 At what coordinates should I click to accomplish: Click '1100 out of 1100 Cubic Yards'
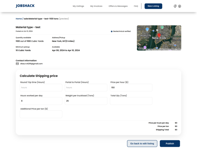point(29,41)
